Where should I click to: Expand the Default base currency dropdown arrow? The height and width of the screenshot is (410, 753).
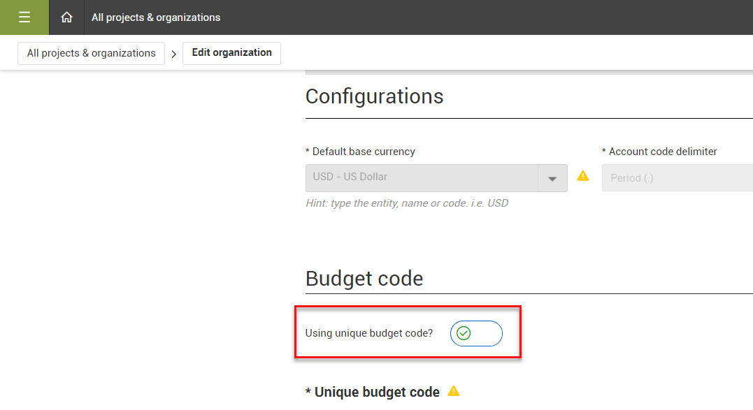click(x=552, y=178)
